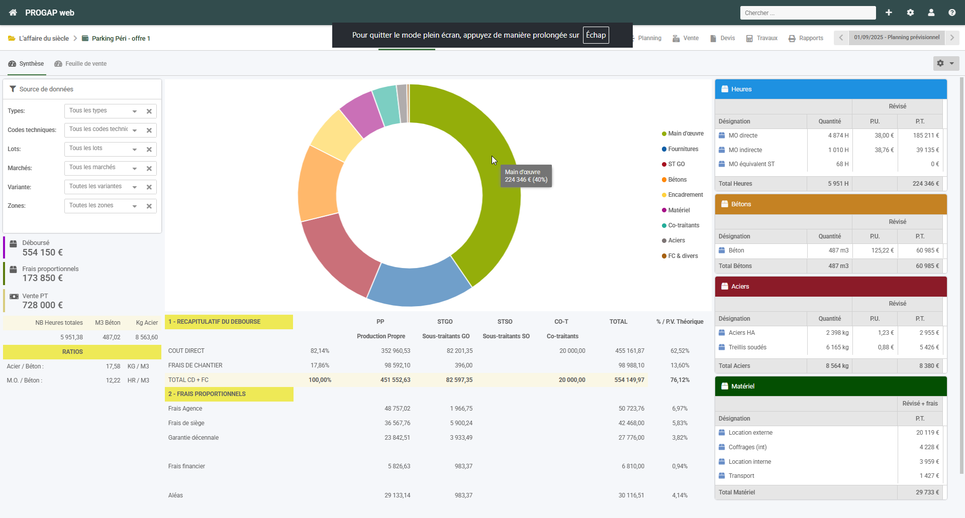Click the home icon in top bar
Image resolution: width=965 pixels, height=518 pixels.
[13, 13]
